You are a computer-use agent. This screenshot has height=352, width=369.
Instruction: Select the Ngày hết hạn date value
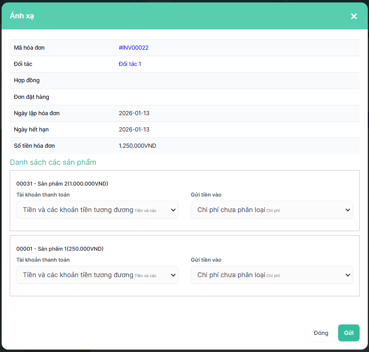point(134,129)
